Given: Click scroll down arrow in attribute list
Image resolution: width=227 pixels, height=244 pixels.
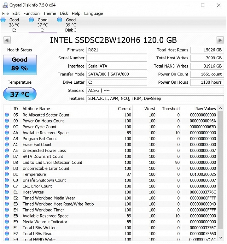Looking at the screenshot, I should pyautogui.click(x=221, y=237).
